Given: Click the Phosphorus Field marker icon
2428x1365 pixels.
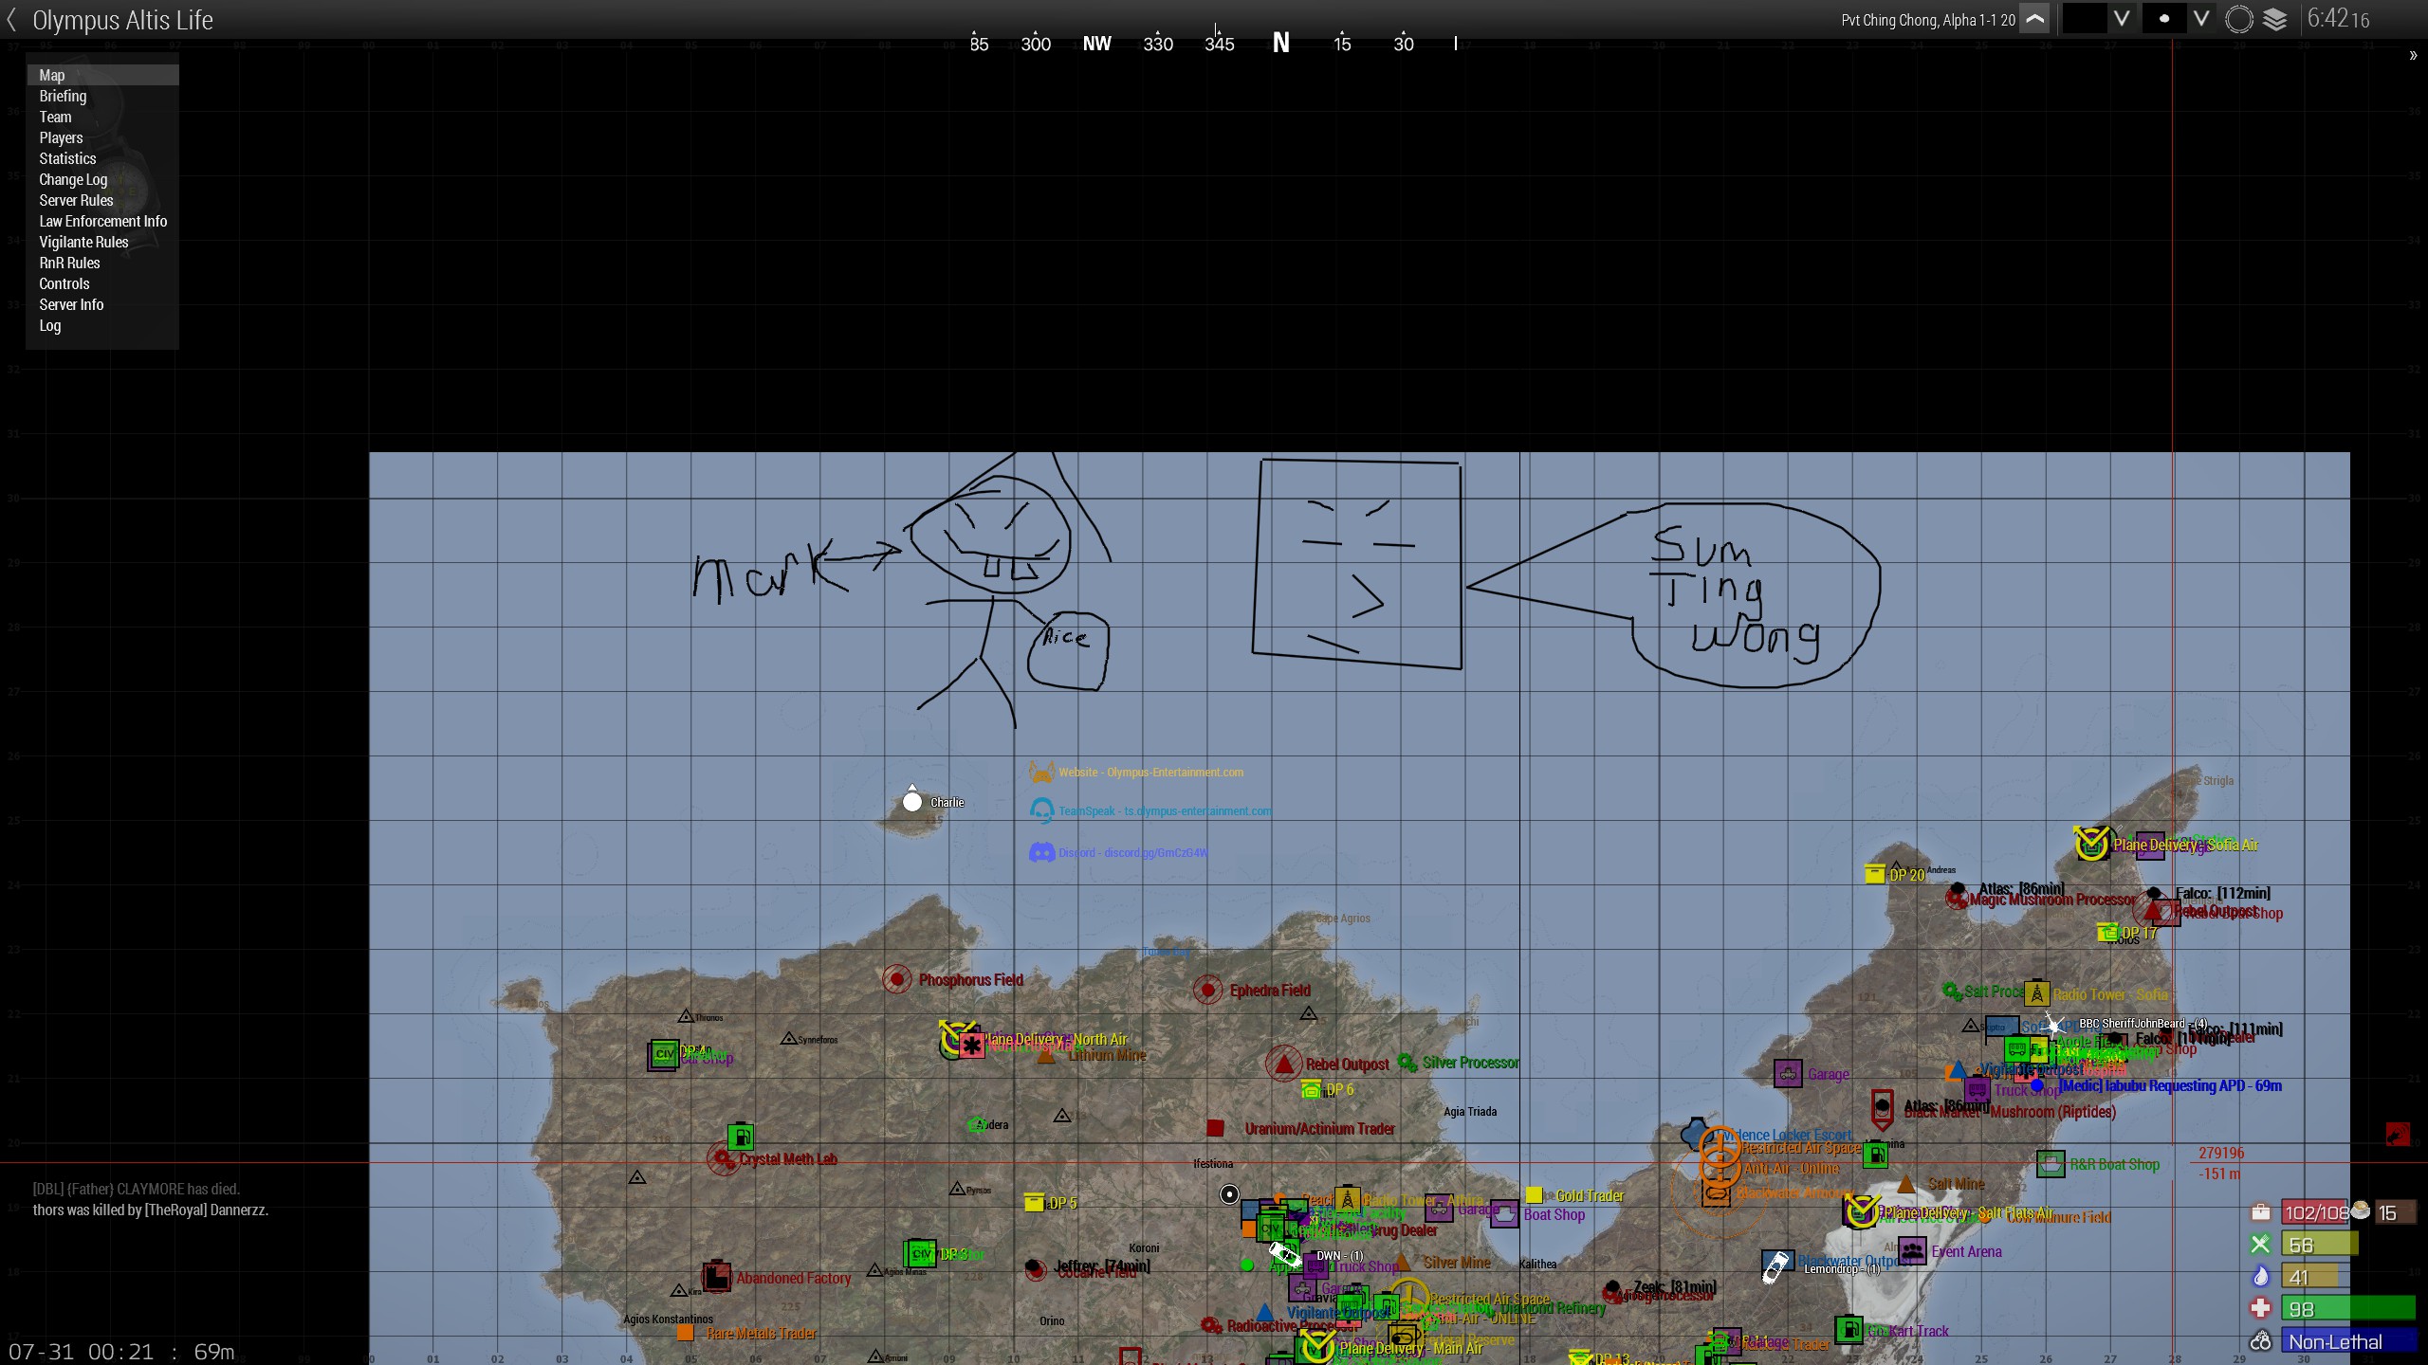Looking at the screenshot, I should [896, 979].
